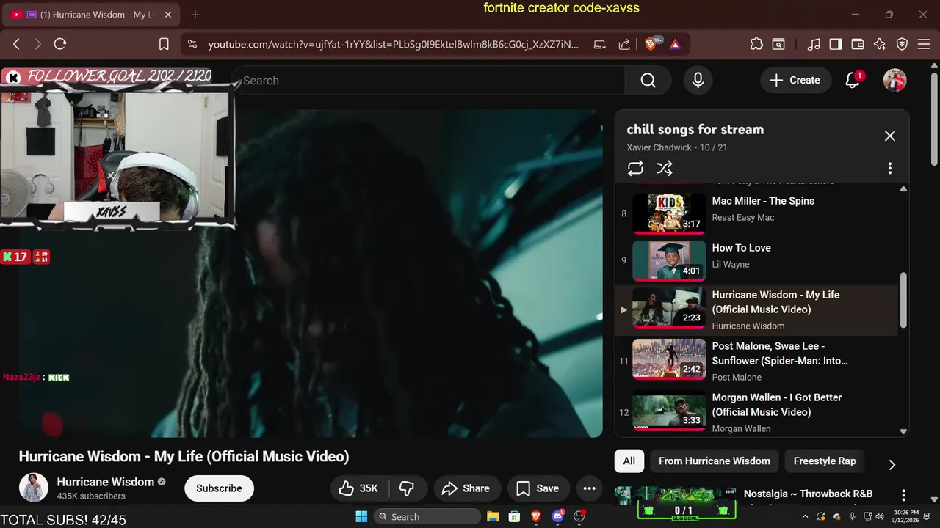Open the OBS Studio taskbar icon
940x528 pixels.
579,517
